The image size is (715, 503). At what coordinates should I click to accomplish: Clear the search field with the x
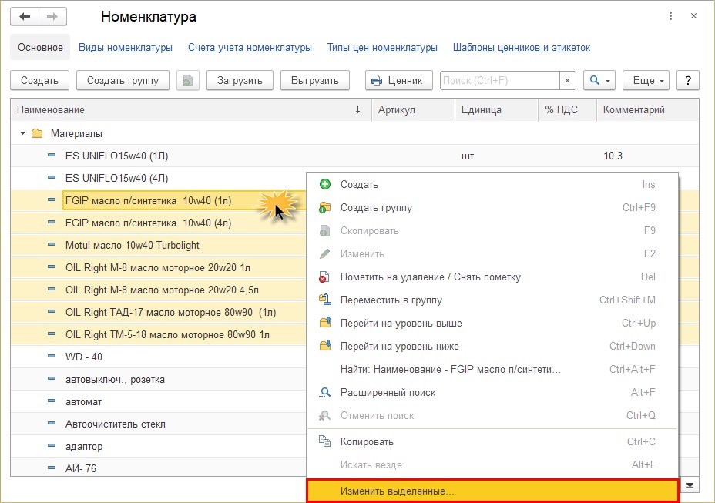pyautogui.click(x=567, y=81)
